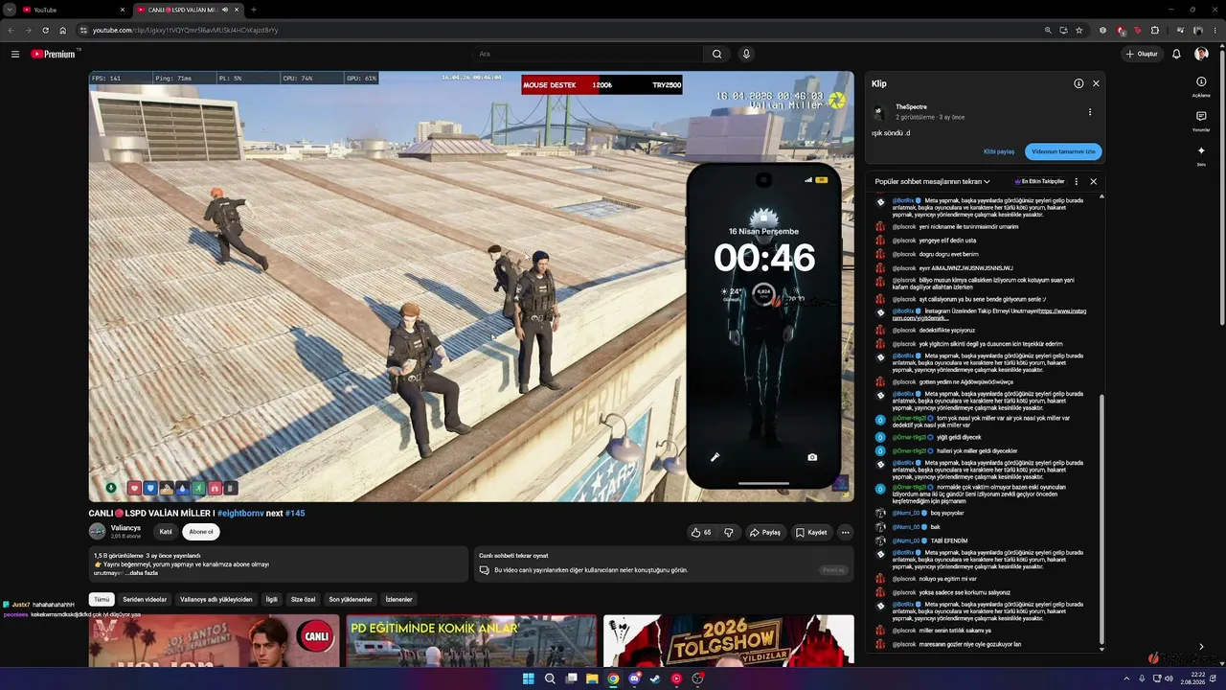Image resolution: width=1226 pixels, height=690 pixels.
Task: Save video with Kaydet button
Action: point(811,532)
